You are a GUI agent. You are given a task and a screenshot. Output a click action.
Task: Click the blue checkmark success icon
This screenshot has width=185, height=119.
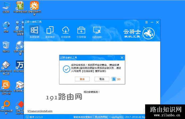pyautogui.click(x=66, y=69)
